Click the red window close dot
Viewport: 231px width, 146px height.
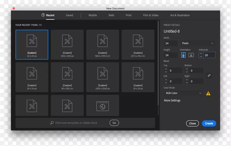pyautogui.click(x=14, y=8)
